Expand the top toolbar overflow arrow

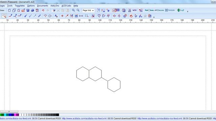pos(188,11)
